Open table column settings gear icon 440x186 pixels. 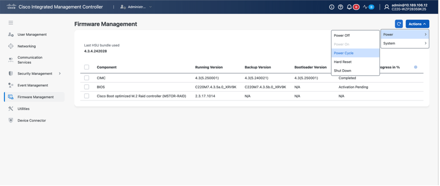pyautogui.click(x=416, y=67)
